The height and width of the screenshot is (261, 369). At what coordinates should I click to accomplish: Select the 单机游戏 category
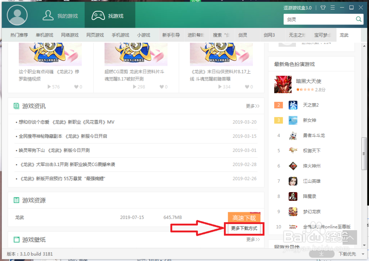(x=45, y=35)
